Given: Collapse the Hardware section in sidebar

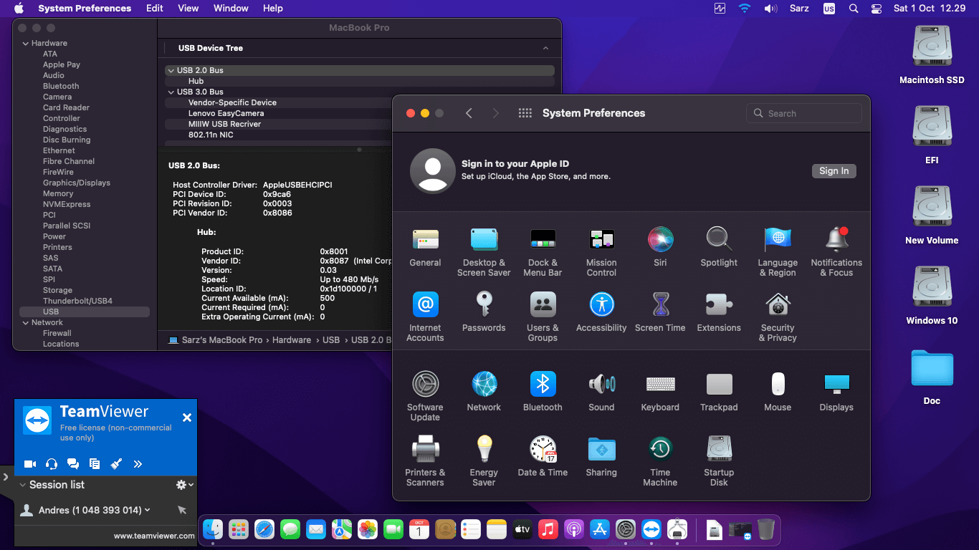Looking at the screenshot, I should pos(26,43).
